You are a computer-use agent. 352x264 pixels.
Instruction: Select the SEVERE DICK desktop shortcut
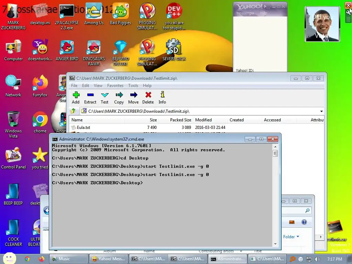[174, 50]
